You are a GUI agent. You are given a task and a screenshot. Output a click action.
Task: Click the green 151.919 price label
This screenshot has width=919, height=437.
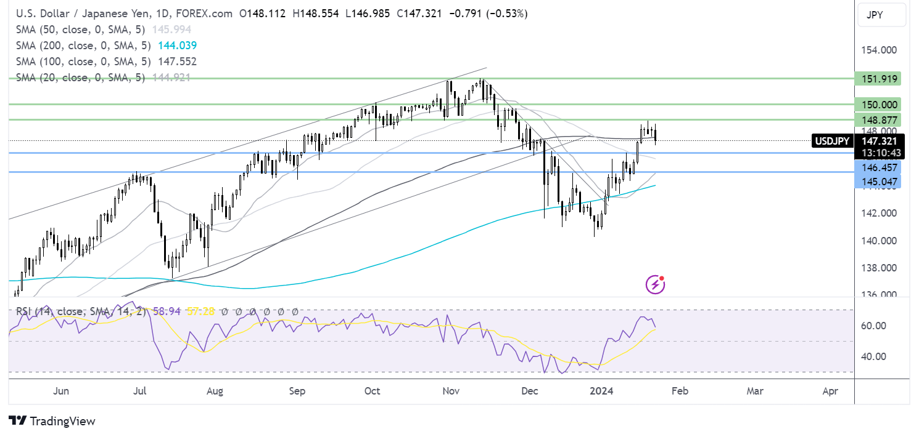[878, 78]
